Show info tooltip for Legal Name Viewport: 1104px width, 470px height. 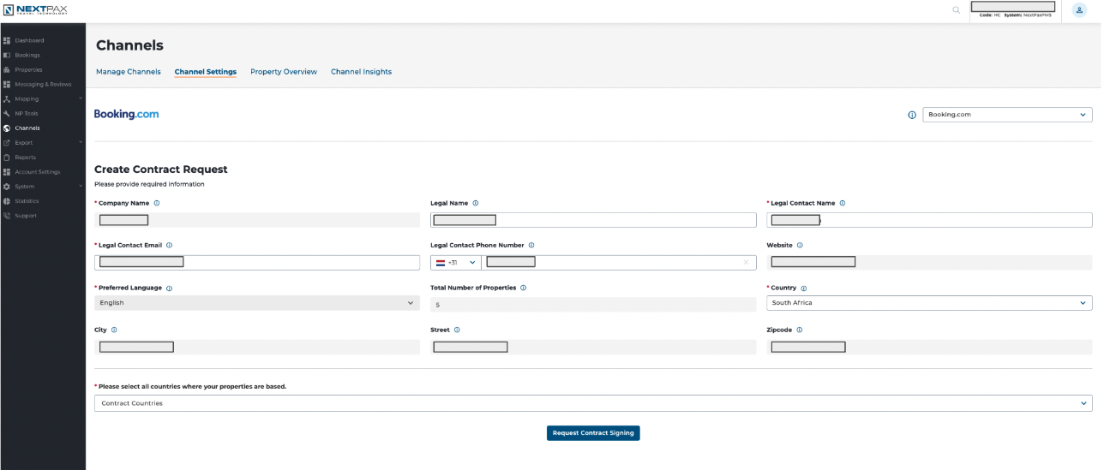tap(476, 203)
